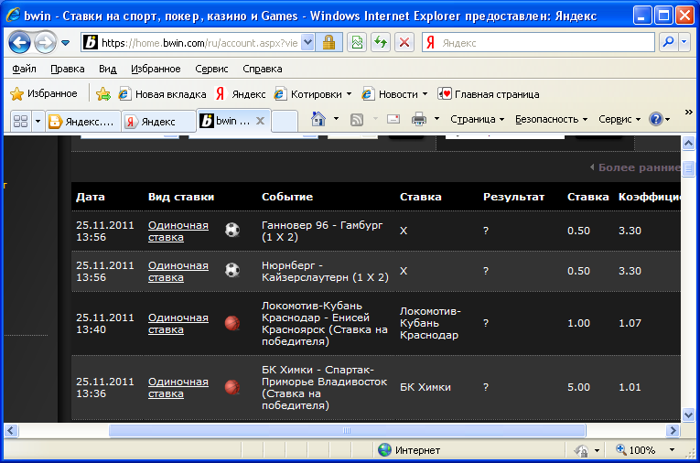Open the Help question mark icon
The width and height of the screenshot is (700, 463).
656,119
